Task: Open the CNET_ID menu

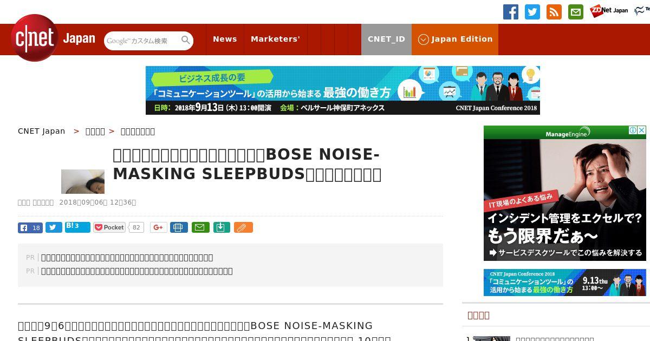Action: 386,39
